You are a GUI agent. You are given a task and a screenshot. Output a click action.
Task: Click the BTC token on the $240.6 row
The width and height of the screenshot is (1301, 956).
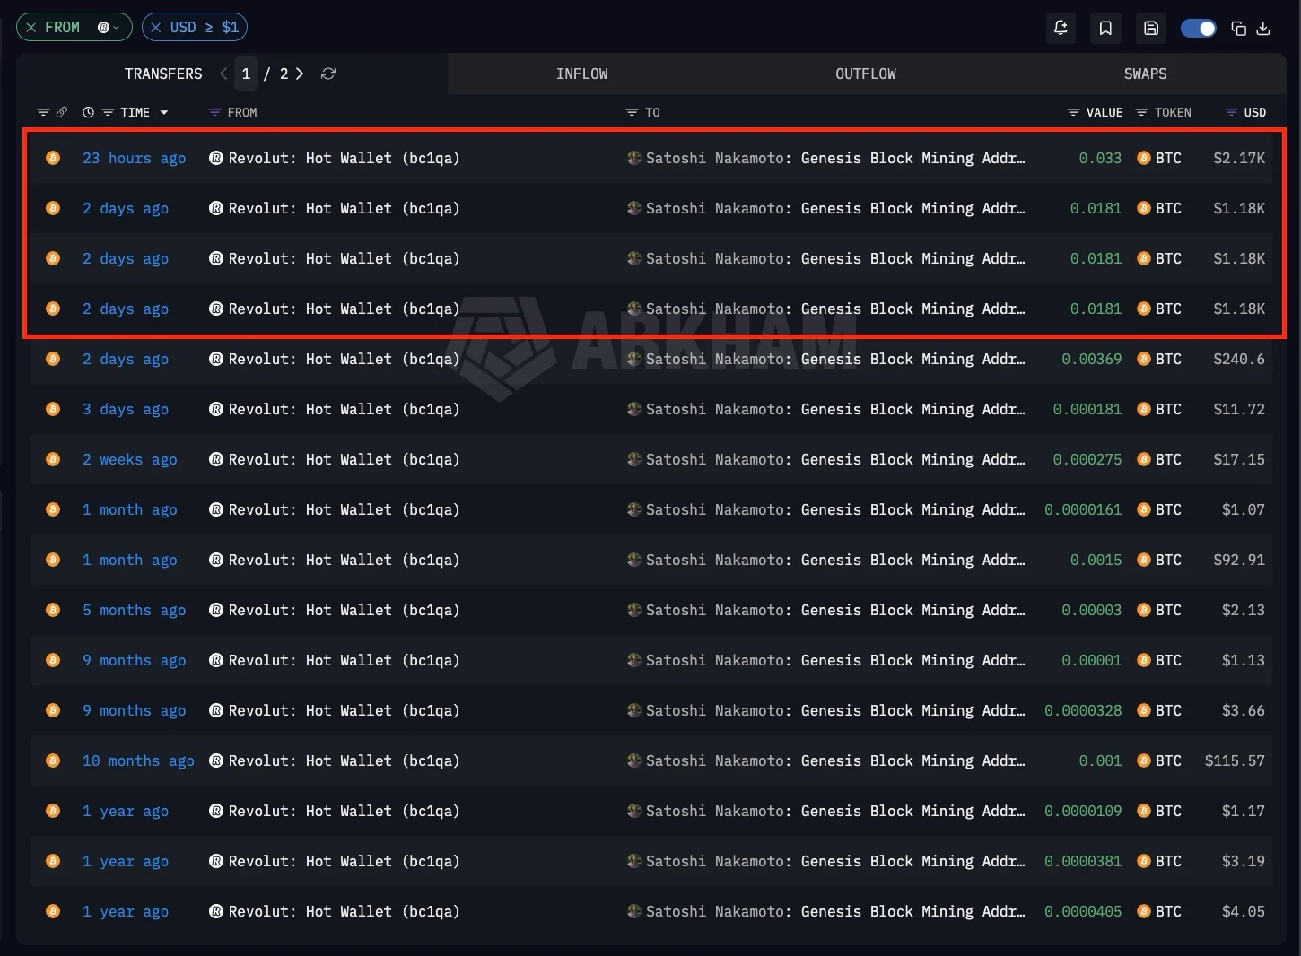click(1168, 359)
